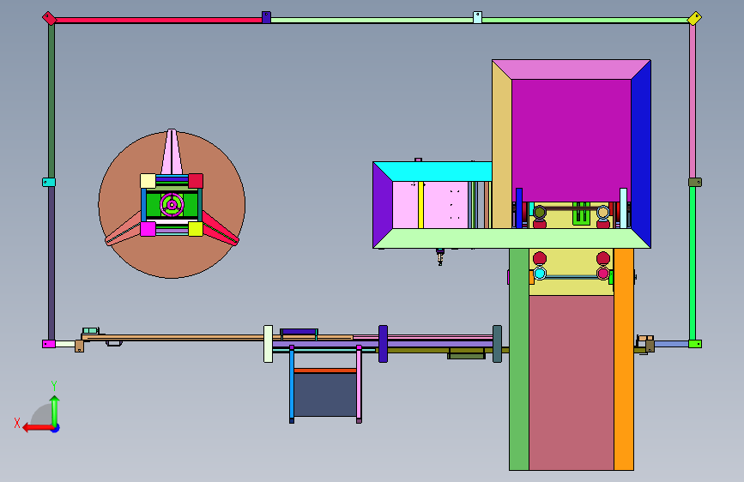
Task: Select the olive connector on the right rail
Action: pos(694,182)
